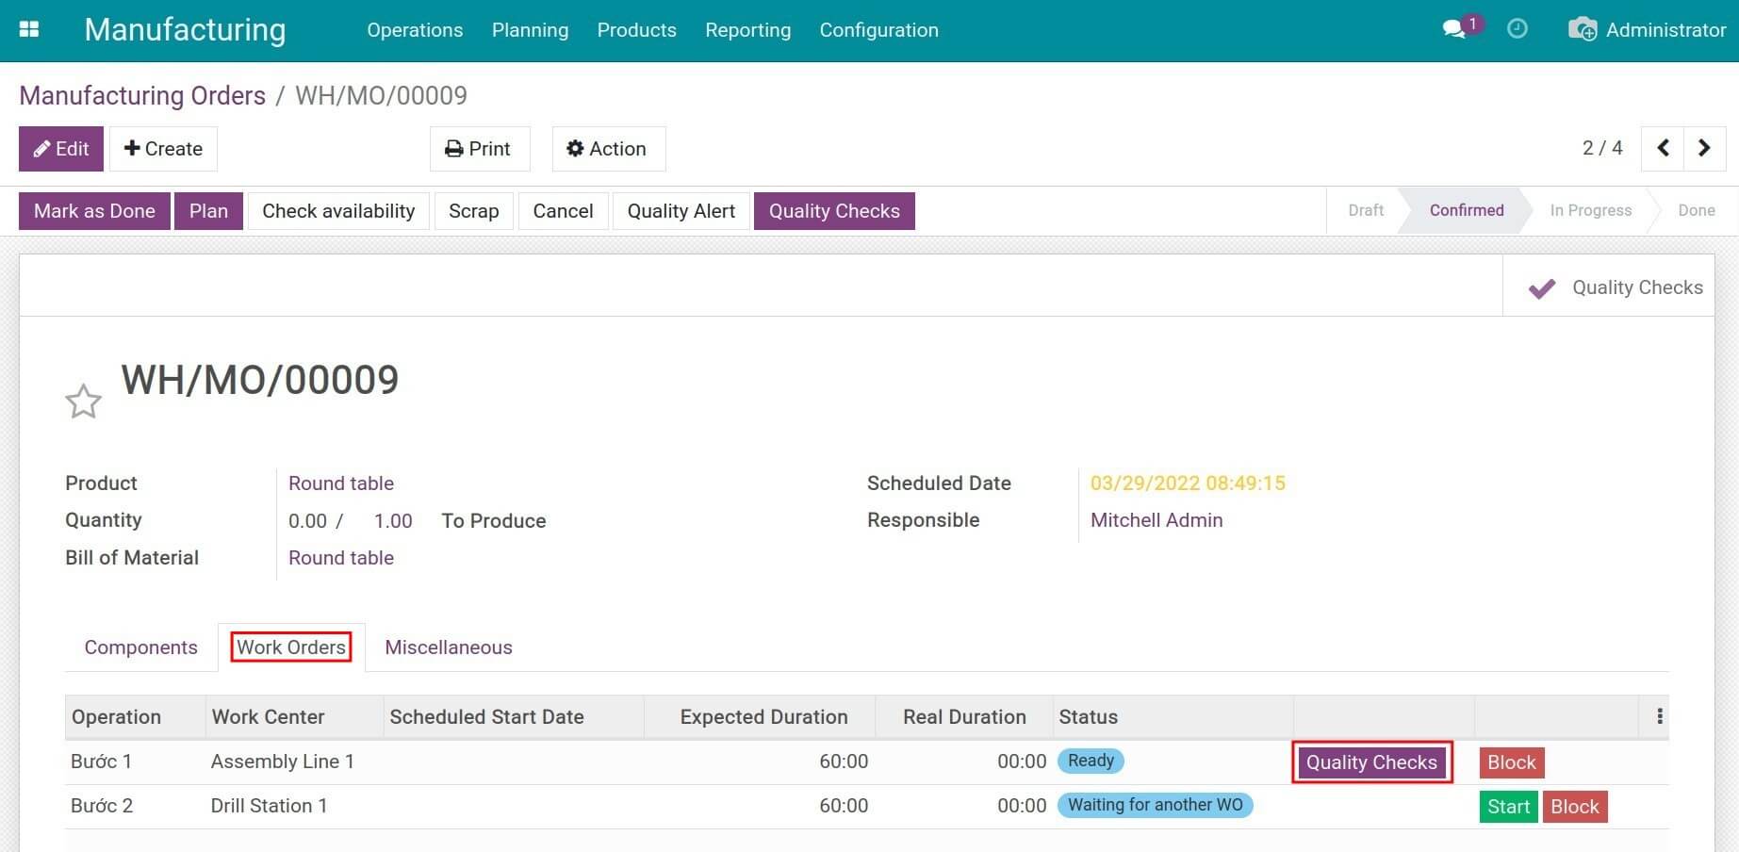Open the Action dropdown
This screenshot has height=852, width=1739.
pos(608,149)
